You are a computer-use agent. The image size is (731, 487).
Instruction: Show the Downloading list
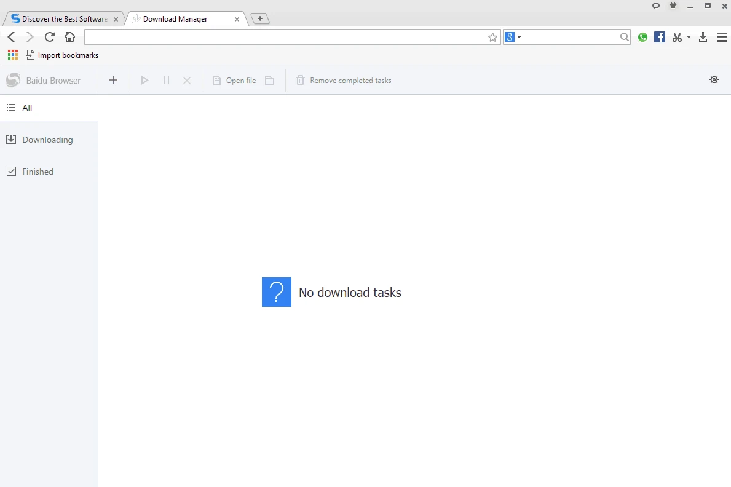tap(49, 140)
